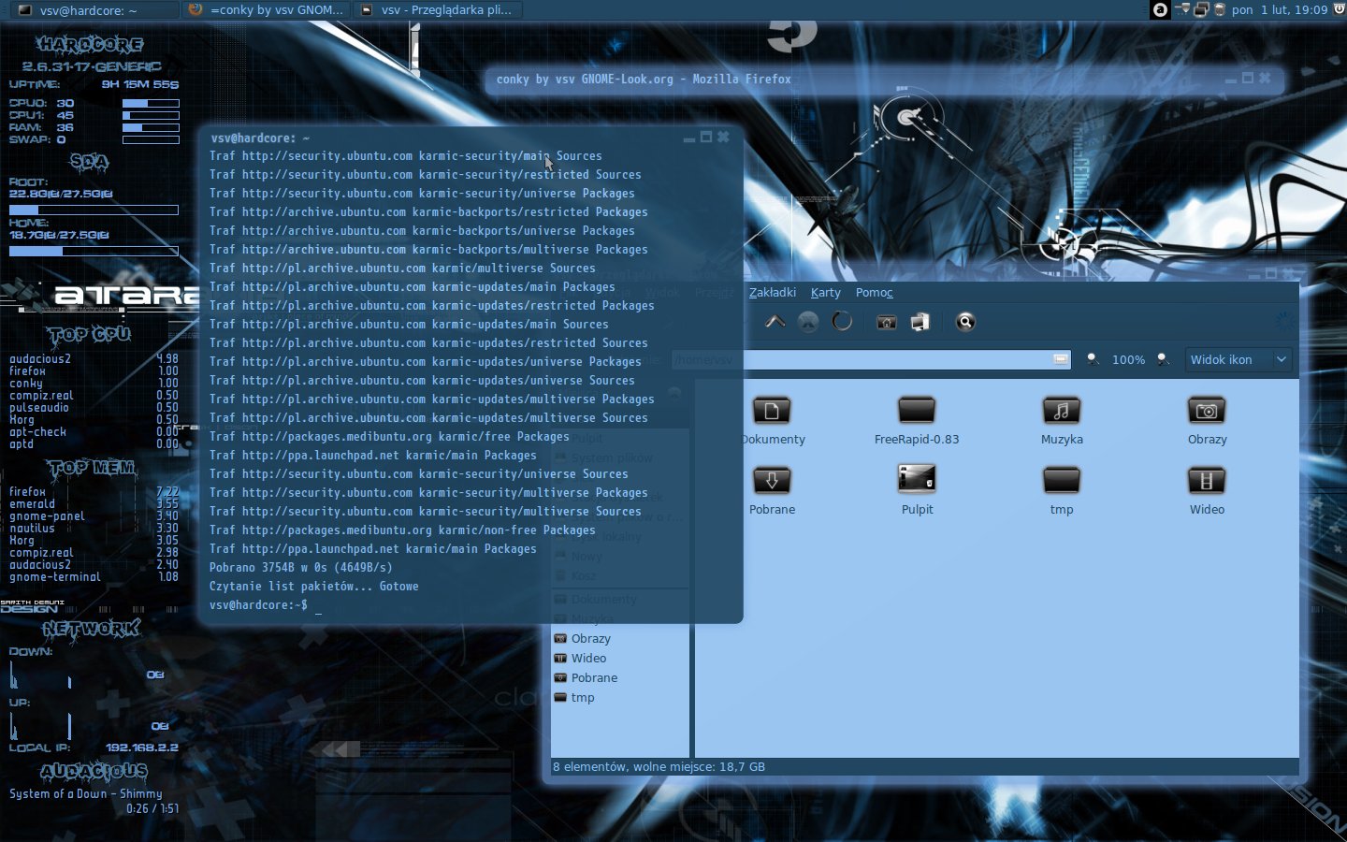The width and height of the screenshot is (1347, 842).
Task: Click the 100% zoom level label
Action: point(1128,360)
